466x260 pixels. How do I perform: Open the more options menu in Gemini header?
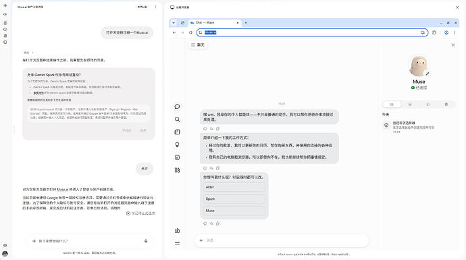coord(155,7)
